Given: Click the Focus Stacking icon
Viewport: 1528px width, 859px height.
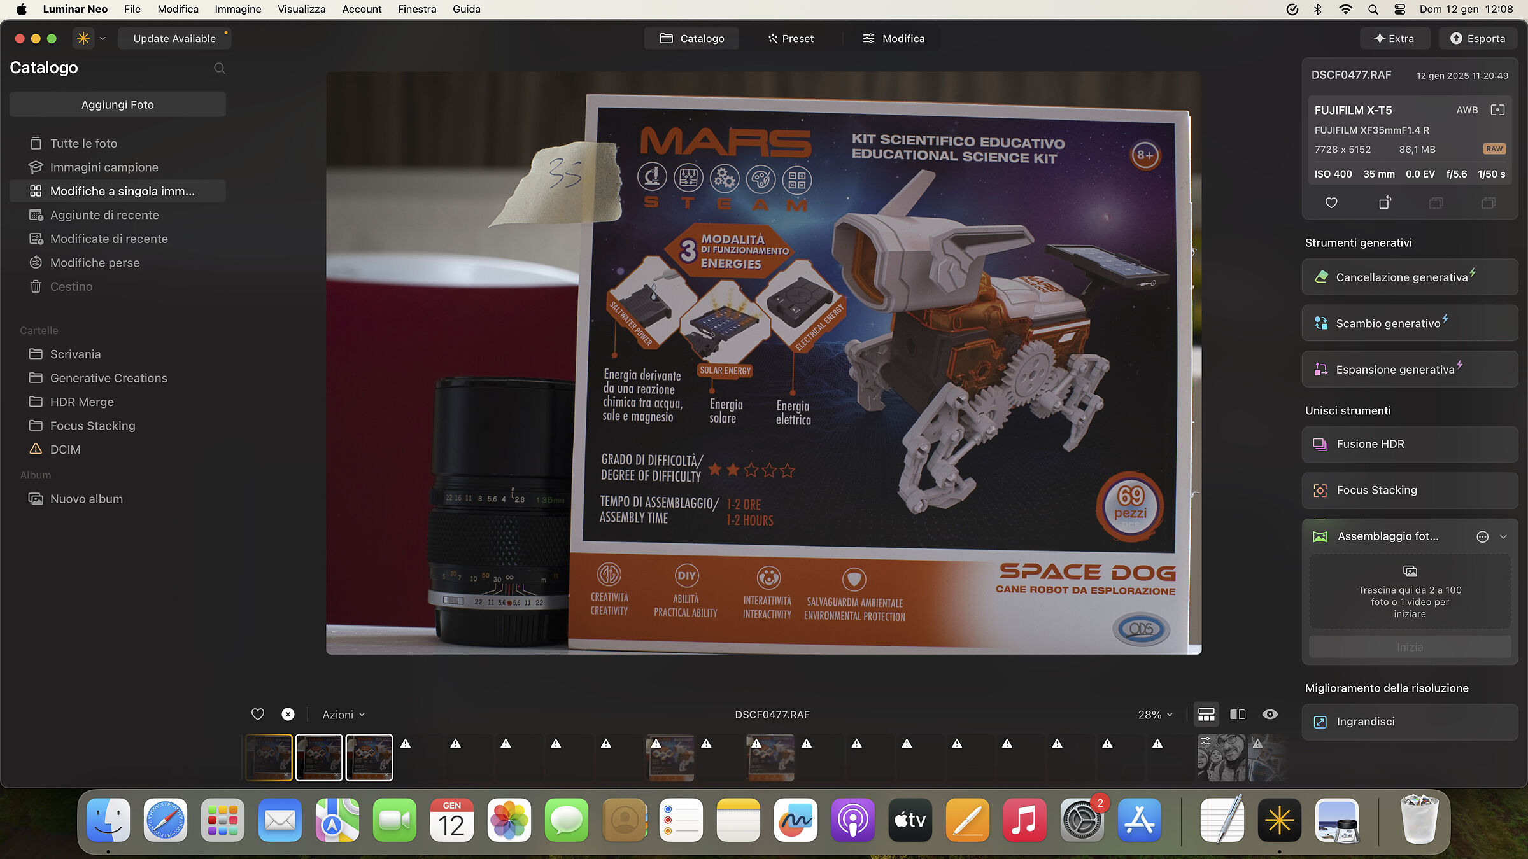Looking at the screenshot, I should pyautogui.click(x=1320, y=490).
